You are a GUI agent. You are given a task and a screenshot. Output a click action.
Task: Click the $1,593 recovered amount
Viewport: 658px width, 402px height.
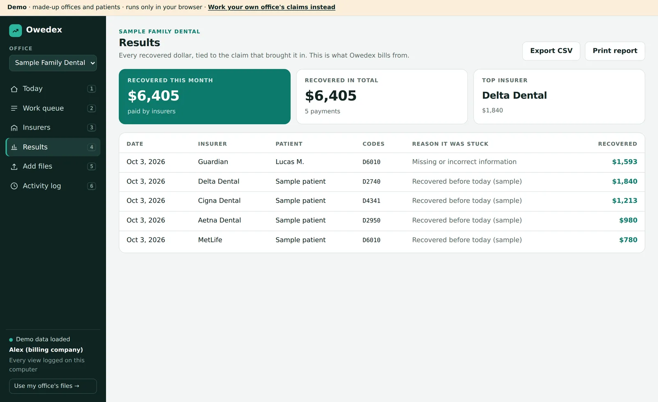pyautogui.click(x=624, y=162)
